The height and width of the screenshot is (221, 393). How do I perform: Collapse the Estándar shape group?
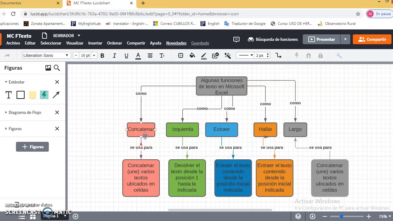pos(6,82)
